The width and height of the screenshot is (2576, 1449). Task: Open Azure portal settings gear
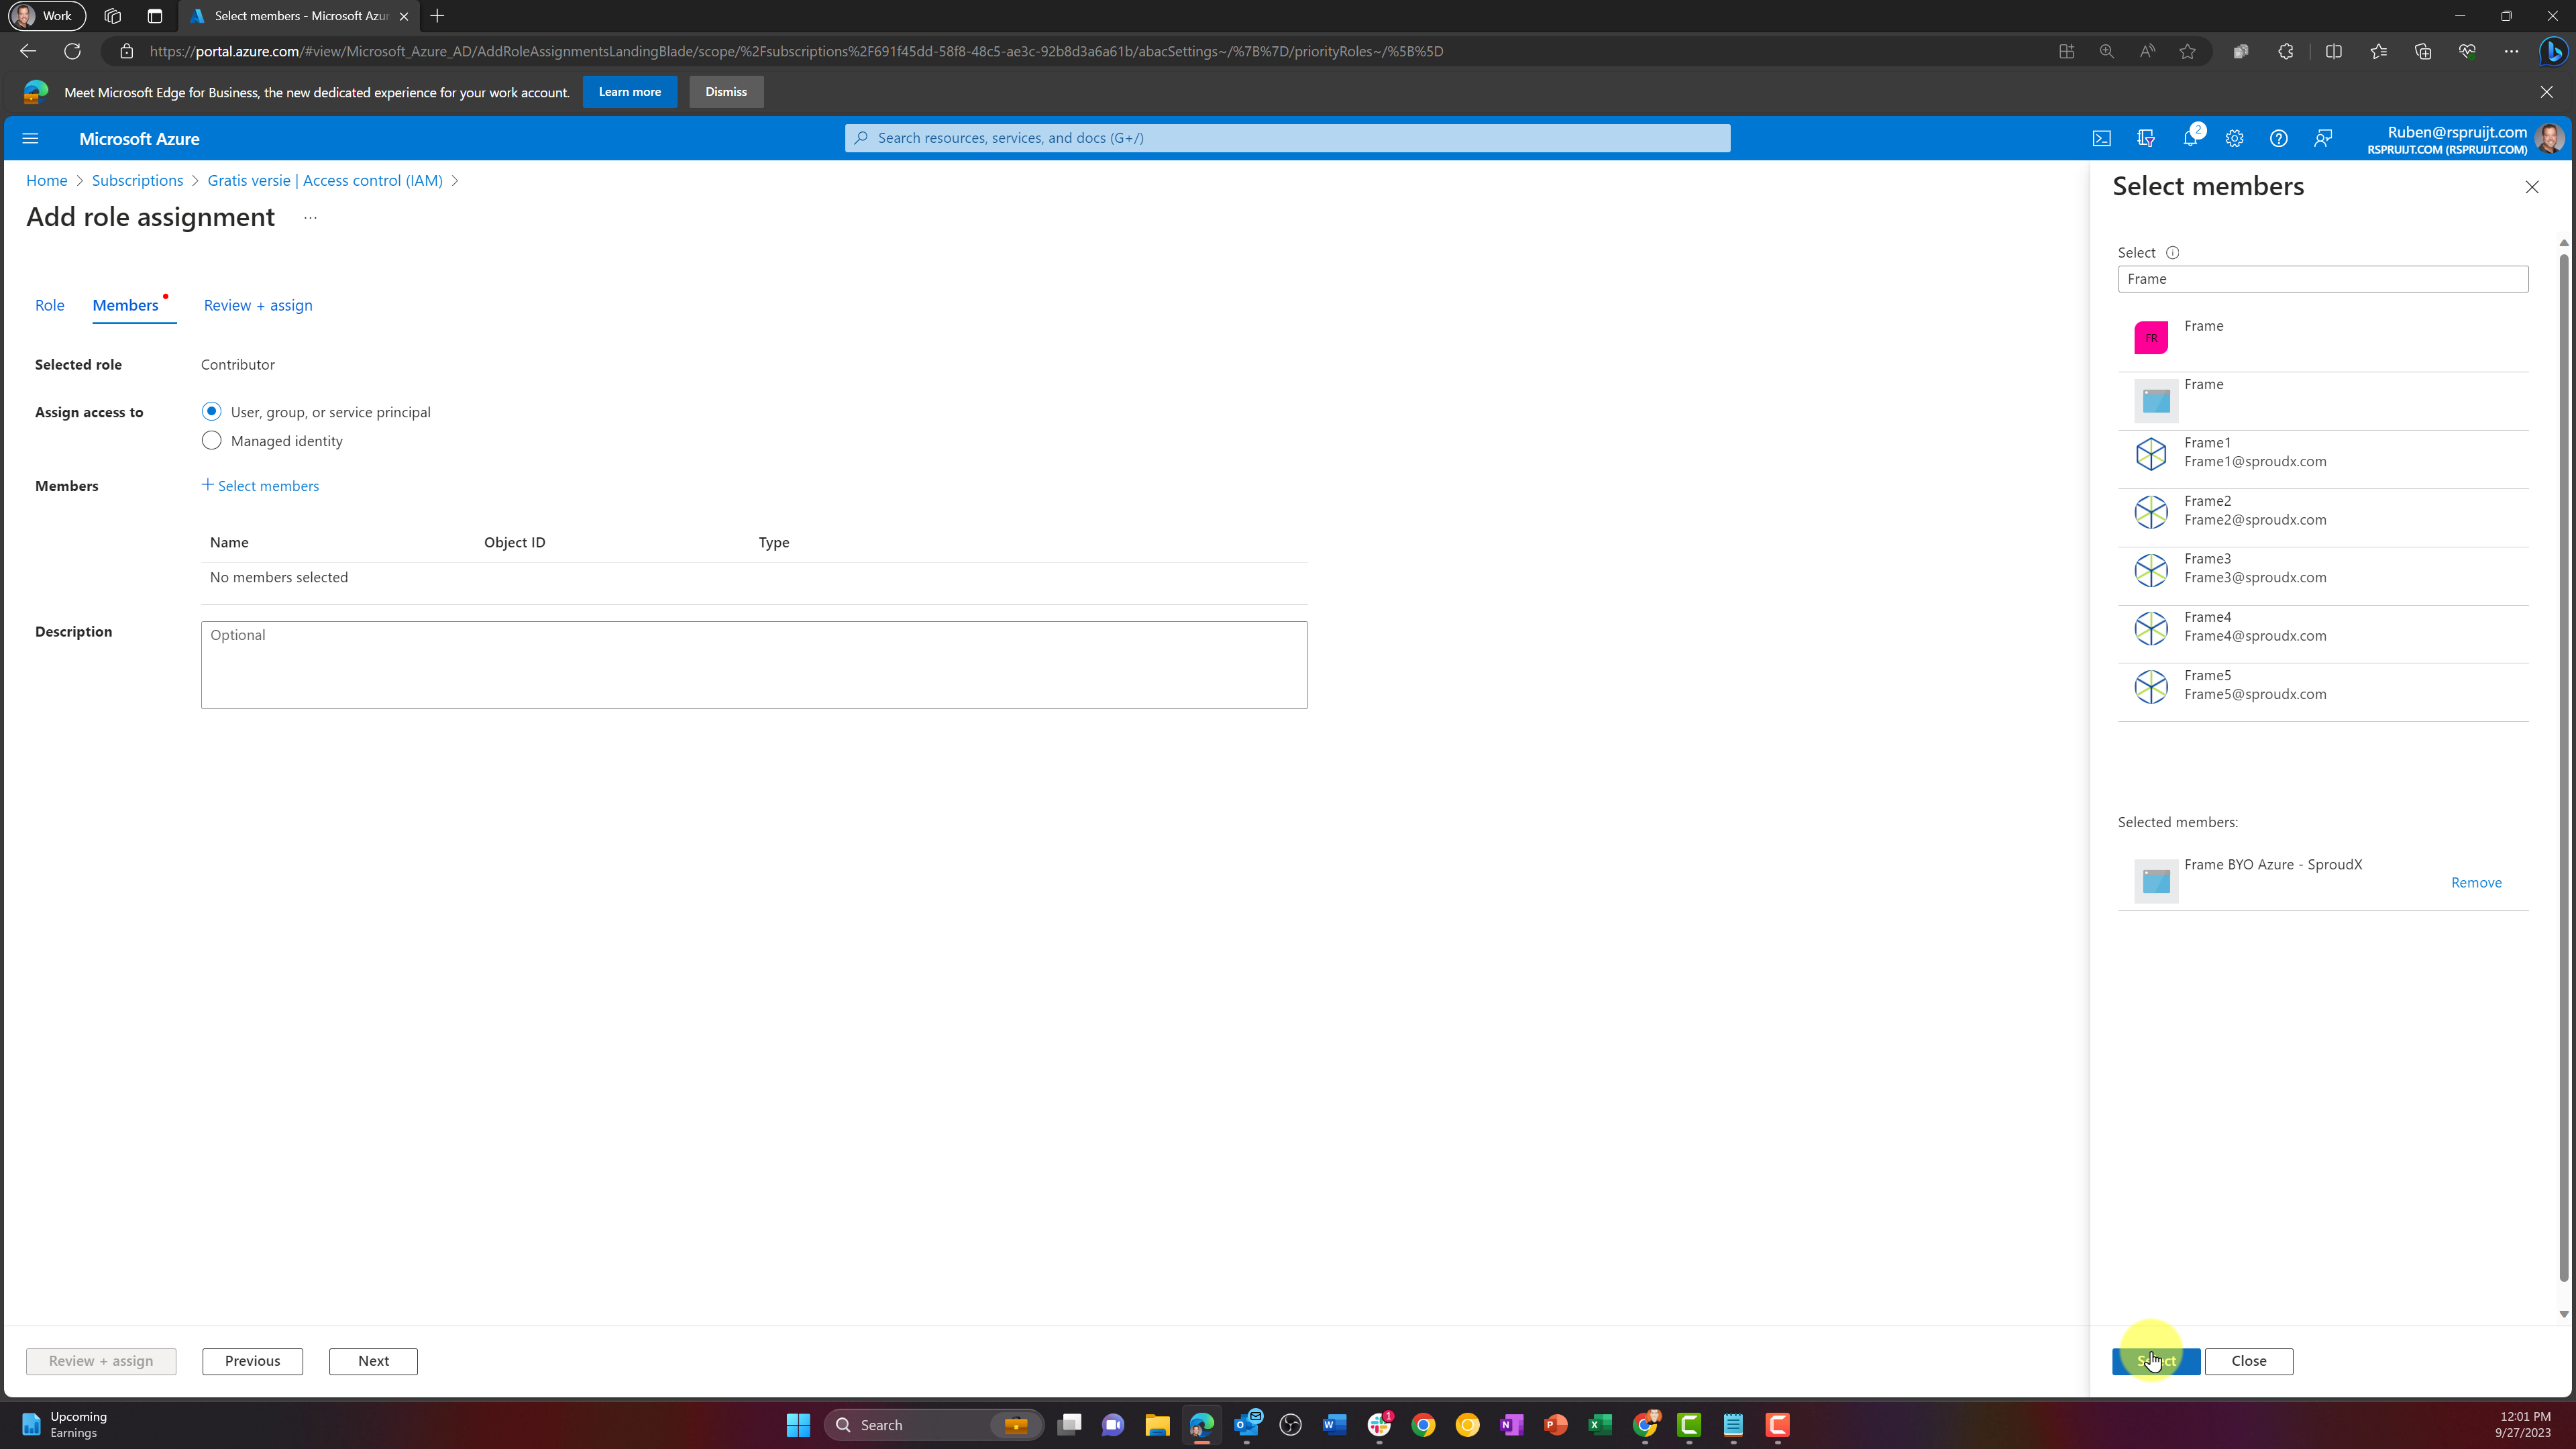click(2235, 138)
